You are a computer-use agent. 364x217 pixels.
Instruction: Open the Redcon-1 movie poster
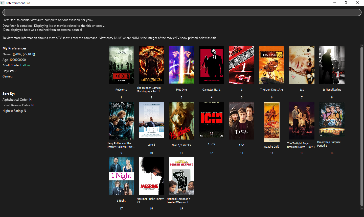[121, 65]
